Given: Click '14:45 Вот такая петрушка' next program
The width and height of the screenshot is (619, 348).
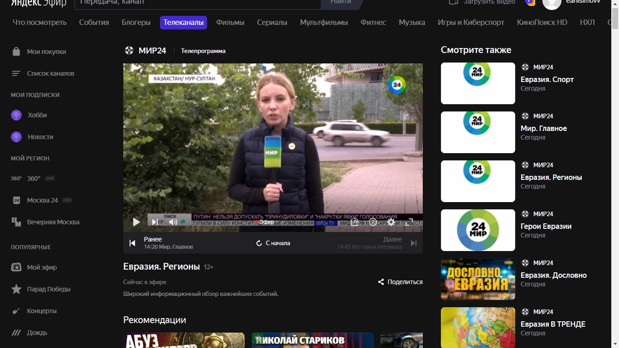Looking at the screenshot, I should click(x=369, y=247).
